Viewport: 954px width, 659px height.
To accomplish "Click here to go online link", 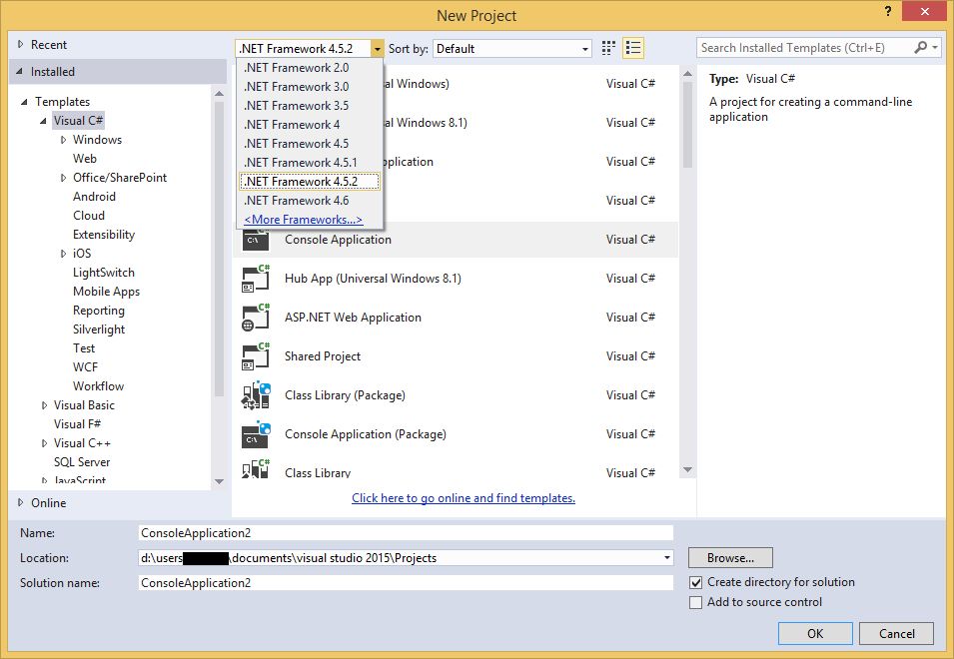I will coord(463,498).
